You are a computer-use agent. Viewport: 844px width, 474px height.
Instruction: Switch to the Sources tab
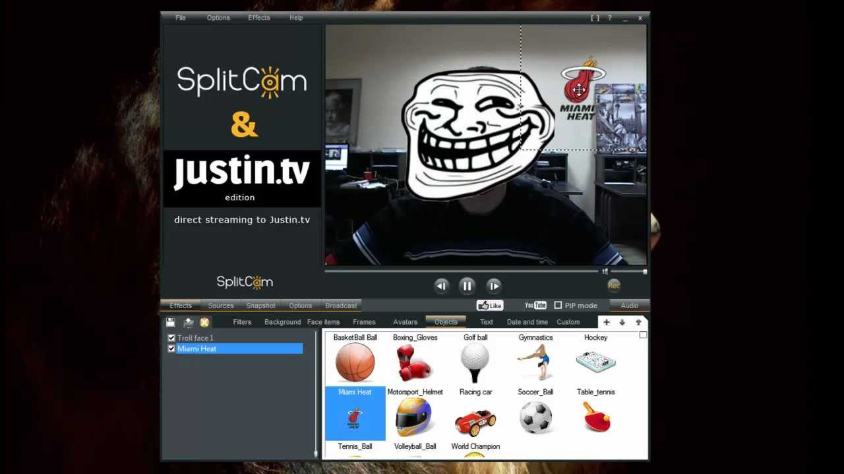point(221,305)
